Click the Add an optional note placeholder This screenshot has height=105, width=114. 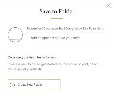tap(55, 38)
